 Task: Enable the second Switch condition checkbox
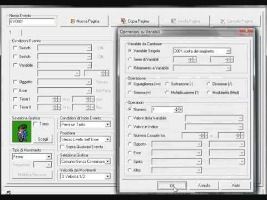tap(16, 57)
